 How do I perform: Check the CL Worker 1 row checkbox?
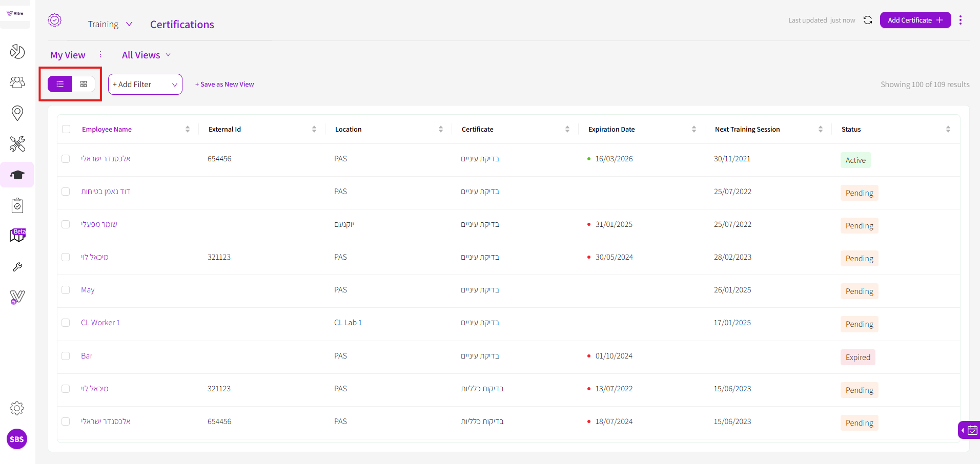point(66,323)
